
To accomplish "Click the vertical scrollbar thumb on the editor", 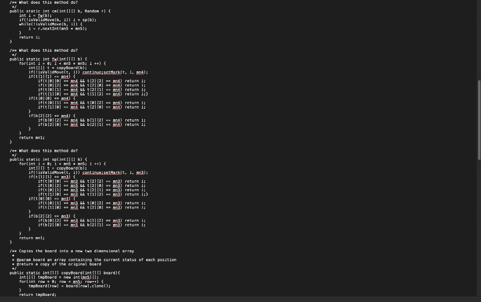I will [x=479, y=120].
